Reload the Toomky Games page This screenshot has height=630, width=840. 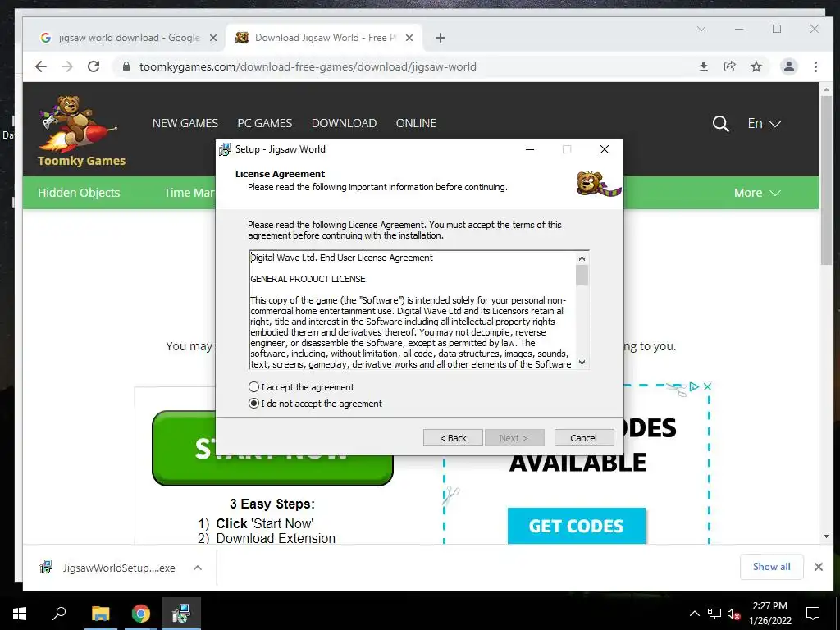(94, 66)
